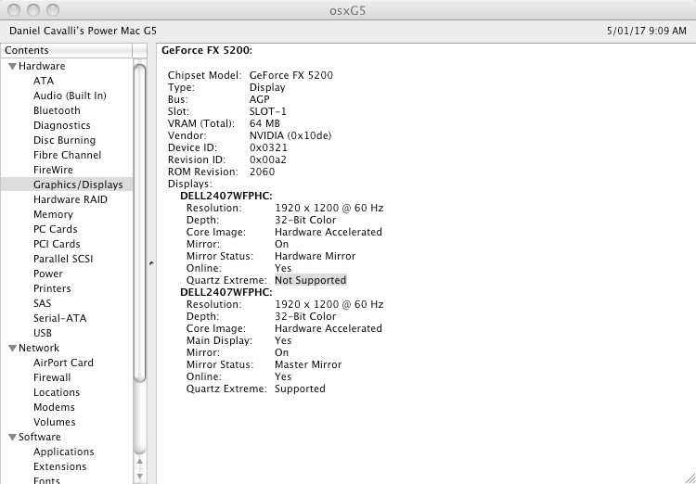Open Fibre Channel entry
Image resolution: width=696 pixels, height=484 pixels.
[x=67, y=155]
